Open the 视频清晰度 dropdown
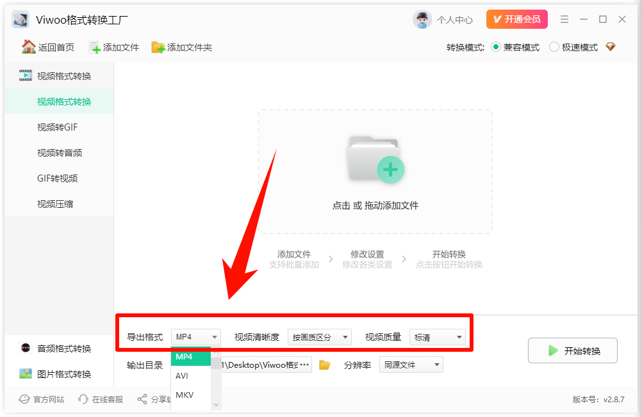This screenshot has width=642, height=417. point(320,336)
